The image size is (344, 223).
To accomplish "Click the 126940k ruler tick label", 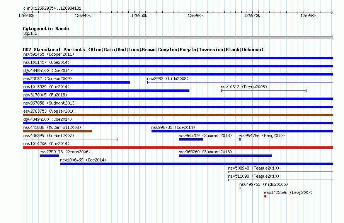I will click(83, 15).
